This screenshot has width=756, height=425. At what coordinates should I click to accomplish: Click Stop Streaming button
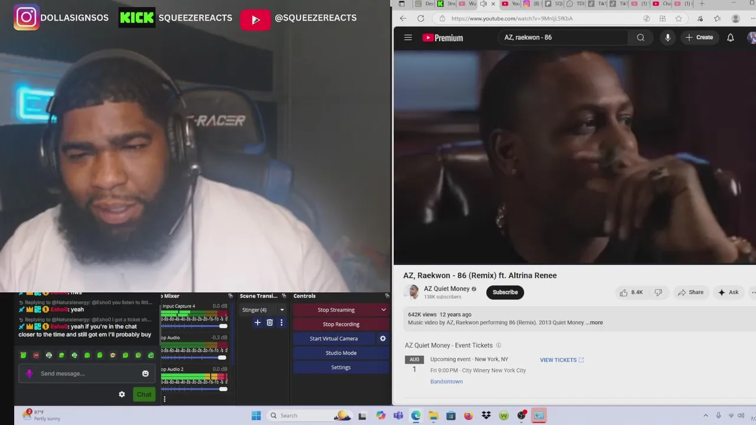pyautogui.click(x=336, y=310)
